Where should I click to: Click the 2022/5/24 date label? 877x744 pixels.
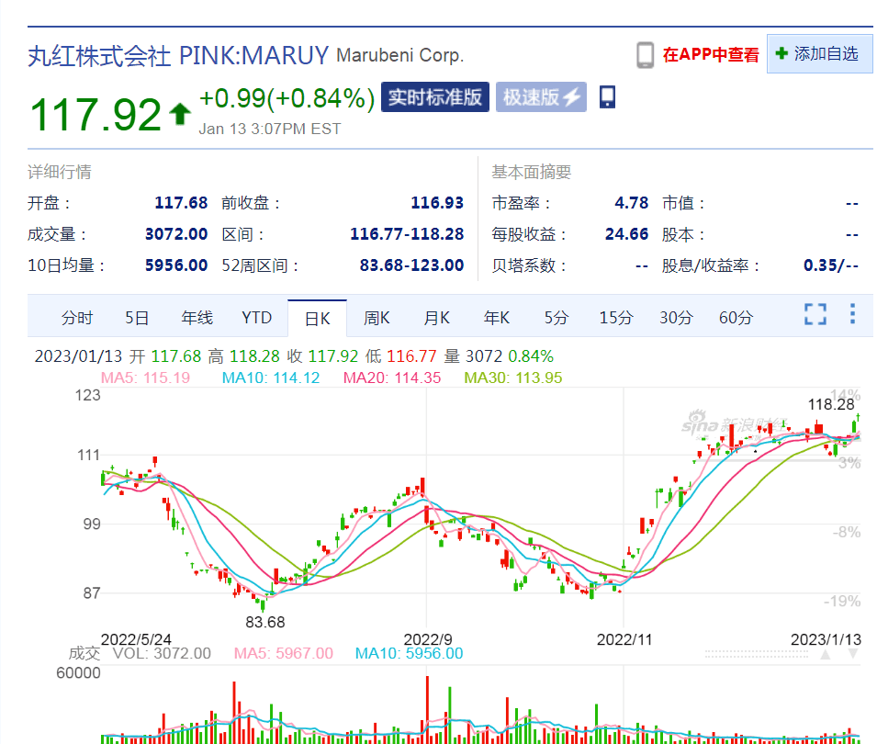click(136, 639)
